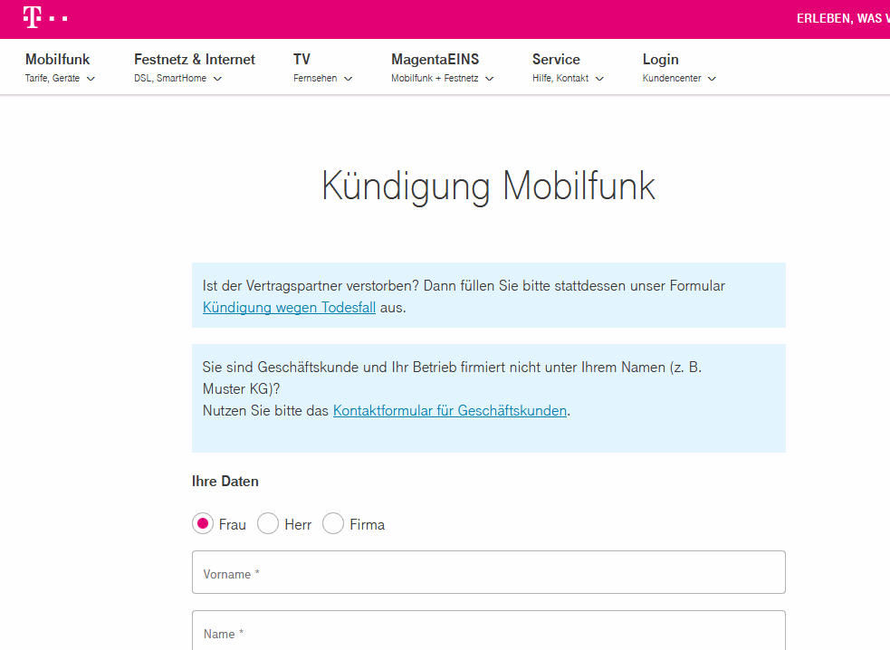Open the TV menu
The width and height of the screenshot is (890, 650).
[302, 60]
